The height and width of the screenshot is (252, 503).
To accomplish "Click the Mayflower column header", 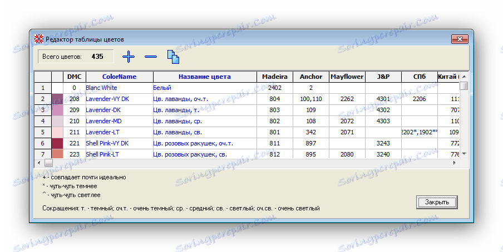I will point(347,77).
